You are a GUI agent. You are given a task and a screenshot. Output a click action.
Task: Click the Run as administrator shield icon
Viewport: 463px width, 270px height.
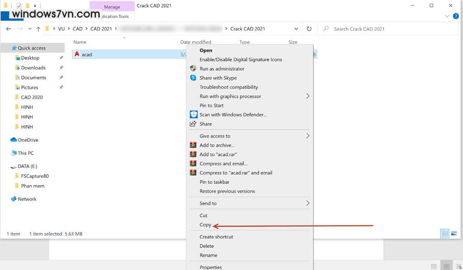pos(194,69)
